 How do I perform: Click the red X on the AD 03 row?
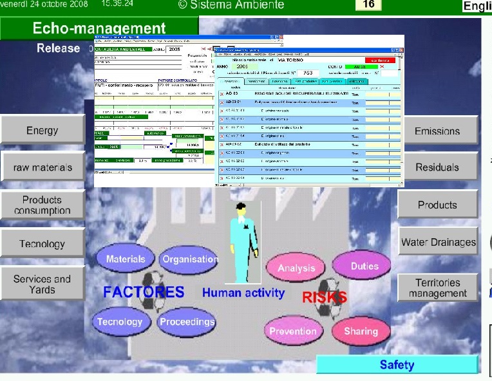coord(223,93)
